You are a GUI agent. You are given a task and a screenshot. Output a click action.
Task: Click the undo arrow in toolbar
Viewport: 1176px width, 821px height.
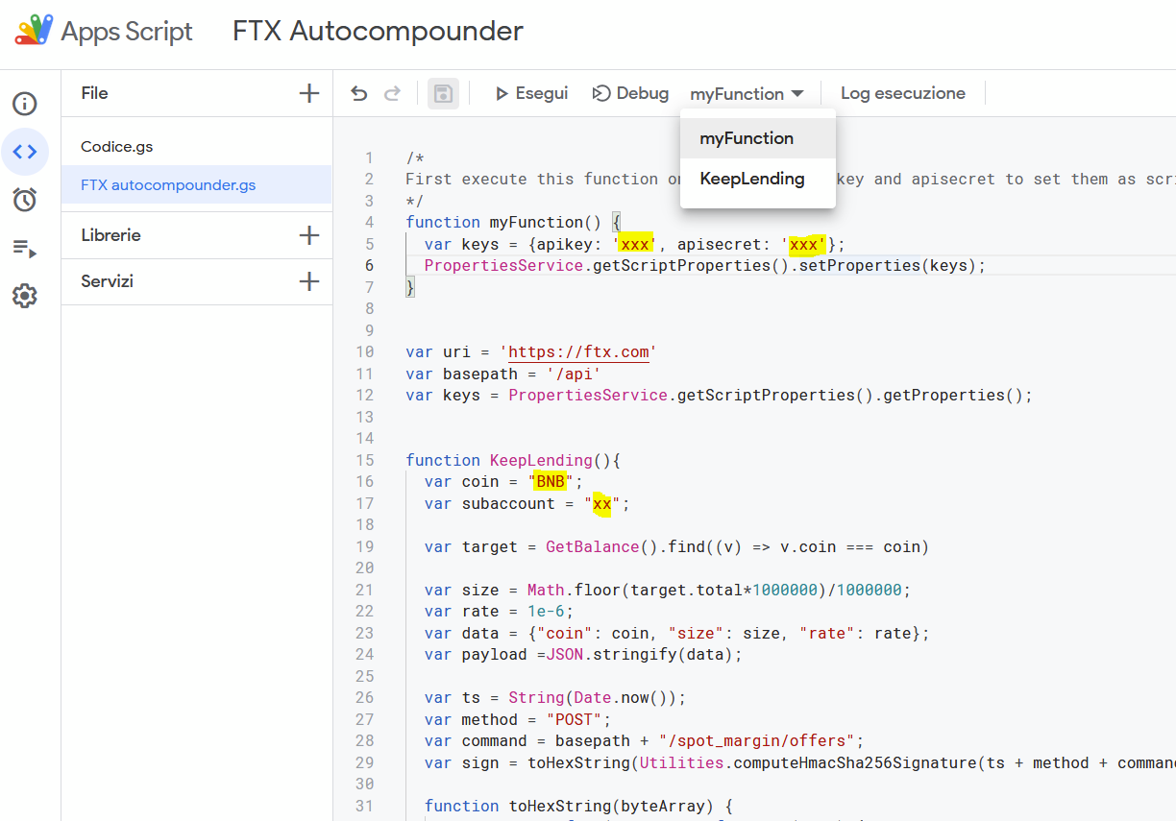tap(359, 93)
